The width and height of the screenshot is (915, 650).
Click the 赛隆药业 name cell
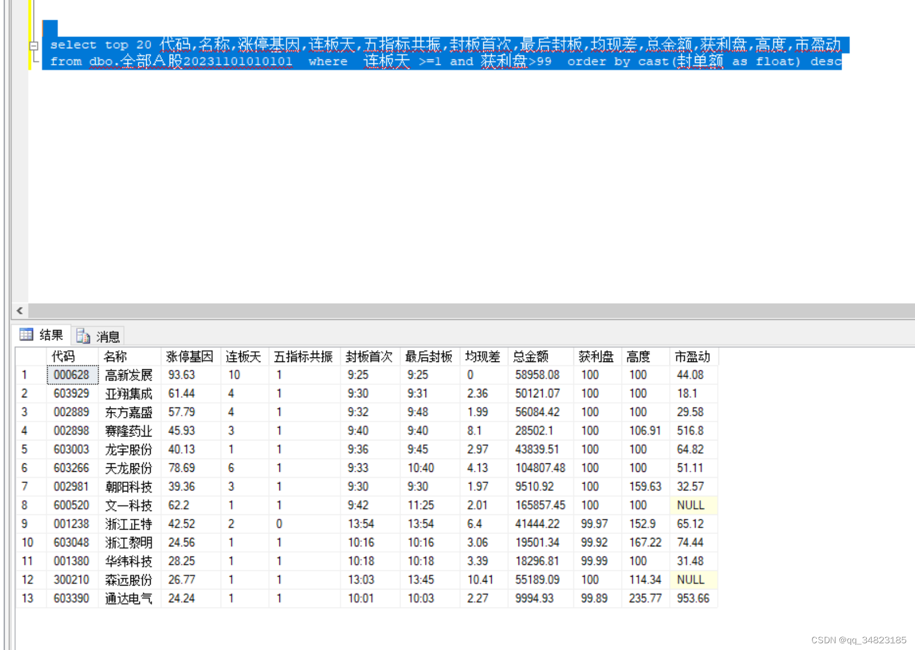[130, 430]
